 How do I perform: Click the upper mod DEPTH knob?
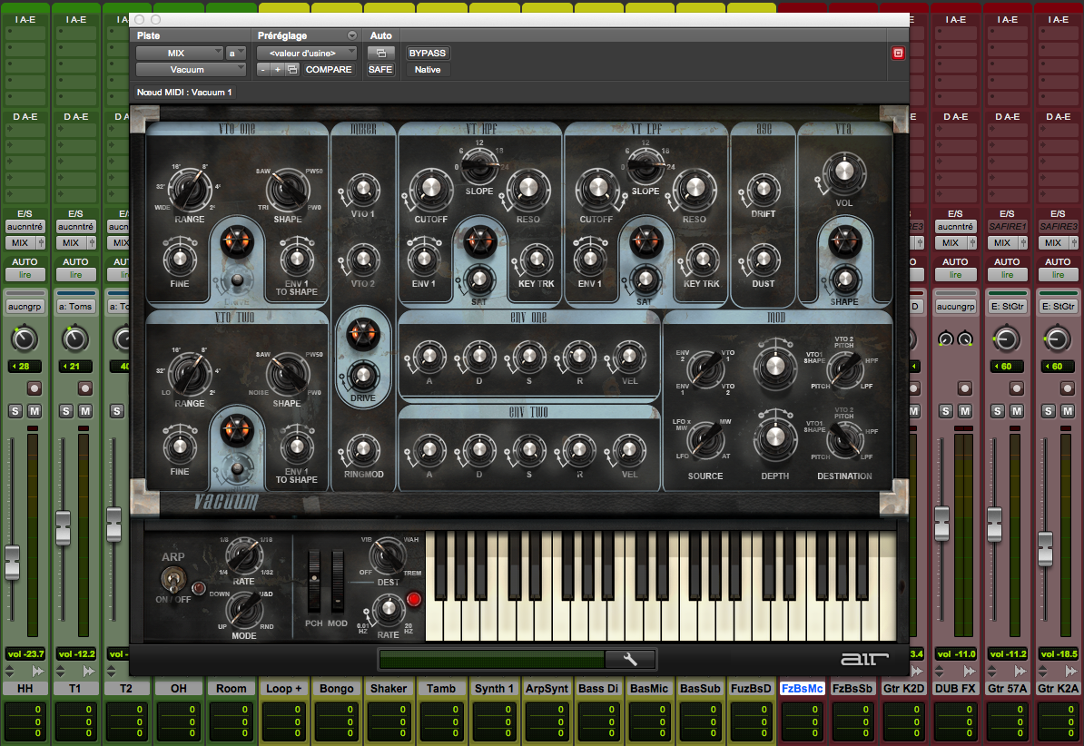(x=775, y=367)
